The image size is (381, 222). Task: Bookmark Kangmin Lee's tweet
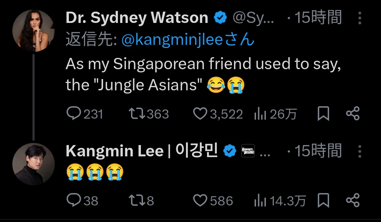tap(323, 200)
